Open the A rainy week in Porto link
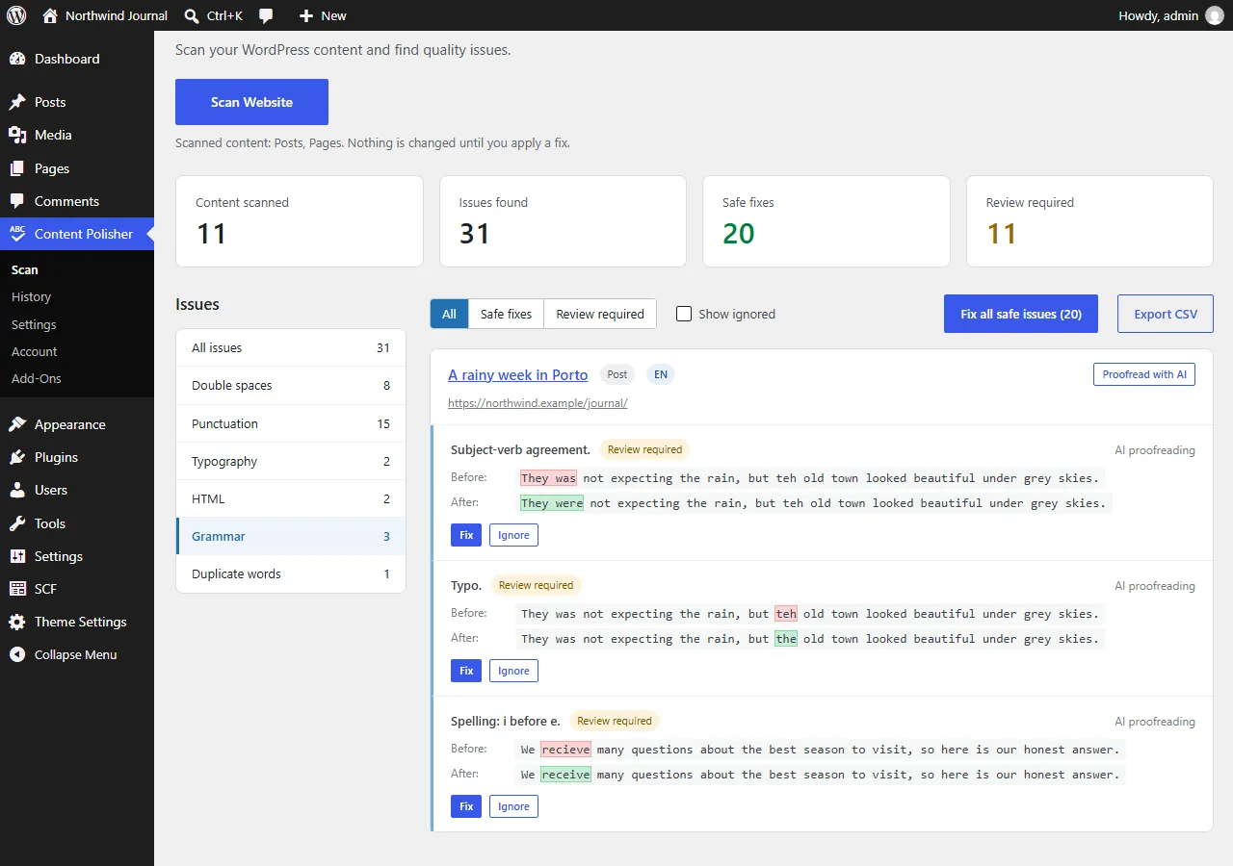Viewport: 1233px width, 866px height. pos(518,374)
